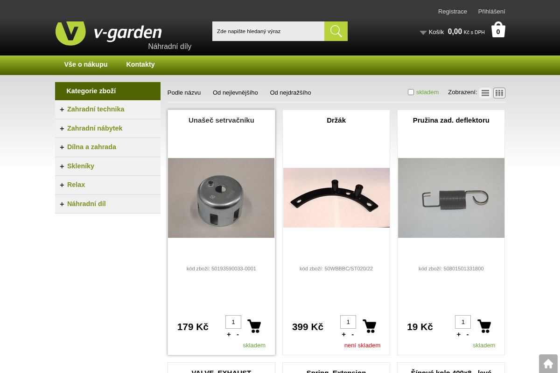Sort by Od nejlevnějšího
Screen dimensions: 560x373
tap(235, 92)
